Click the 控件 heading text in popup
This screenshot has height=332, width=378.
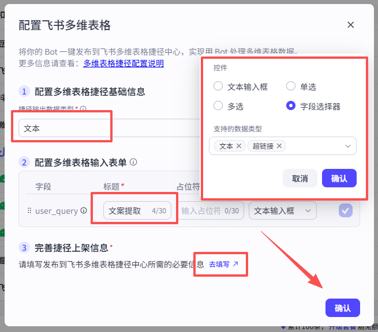[220, 68]
